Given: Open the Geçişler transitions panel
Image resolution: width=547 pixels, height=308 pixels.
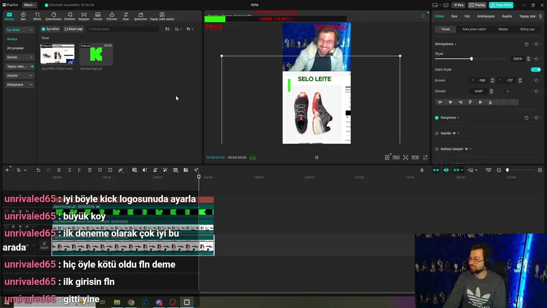Looking at the screenshot, I should [x=84, y=16].
